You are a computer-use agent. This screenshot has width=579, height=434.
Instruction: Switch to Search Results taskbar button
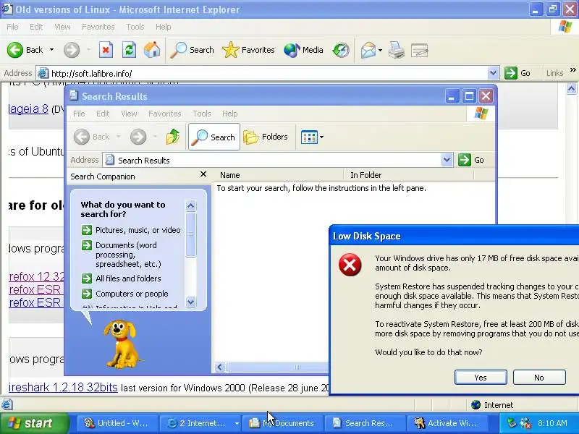365,423
